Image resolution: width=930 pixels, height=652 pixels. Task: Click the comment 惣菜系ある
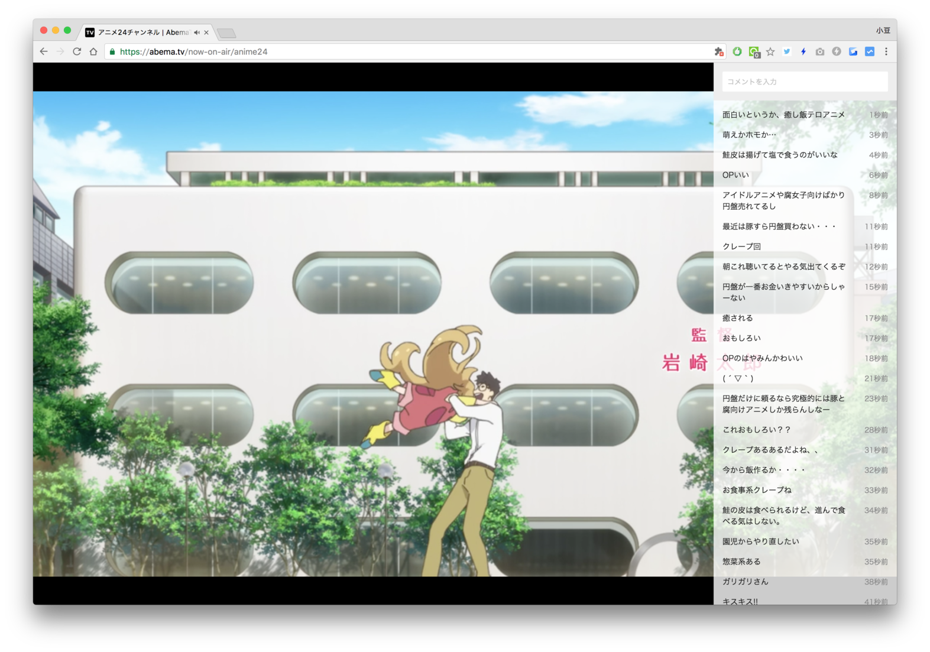(x=741, y=562)
